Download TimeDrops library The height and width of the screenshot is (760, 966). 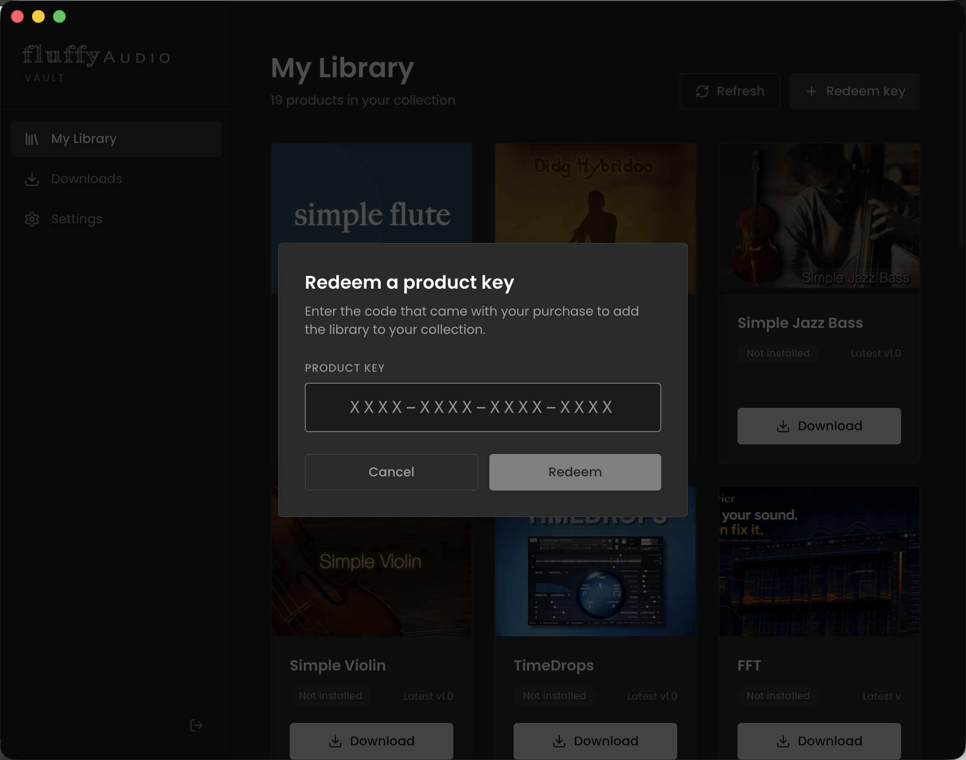(x=595, y=741)
